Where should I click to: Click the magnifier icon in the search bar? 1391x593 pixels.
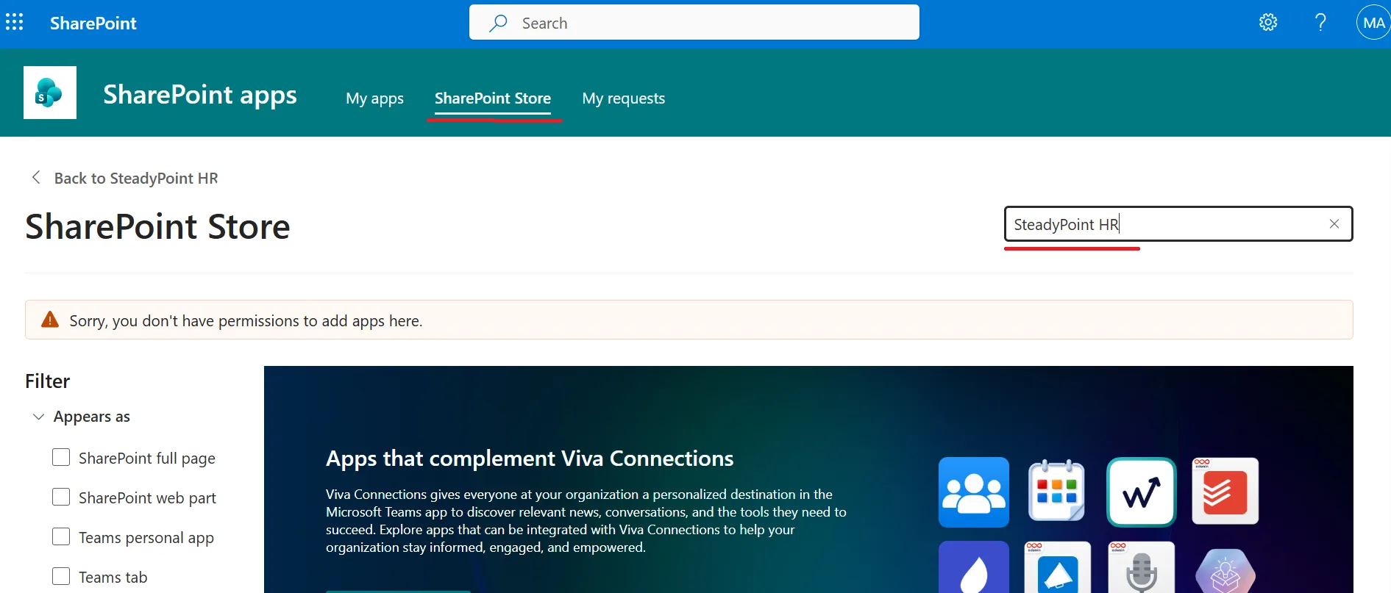[498, 23]
